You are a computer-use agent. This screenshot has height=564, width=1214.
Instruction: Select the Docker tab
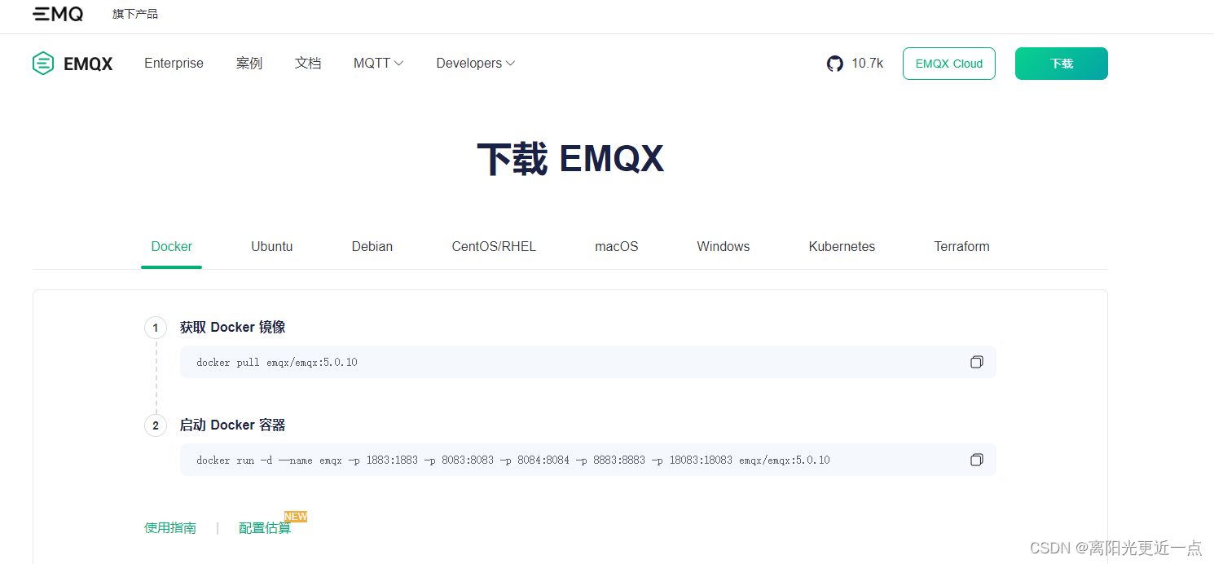click(172, 246)
